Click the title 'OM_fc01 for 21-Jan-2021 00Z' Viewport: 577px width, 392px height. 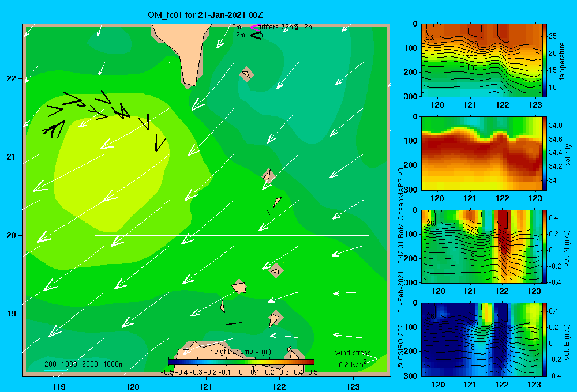205,15
